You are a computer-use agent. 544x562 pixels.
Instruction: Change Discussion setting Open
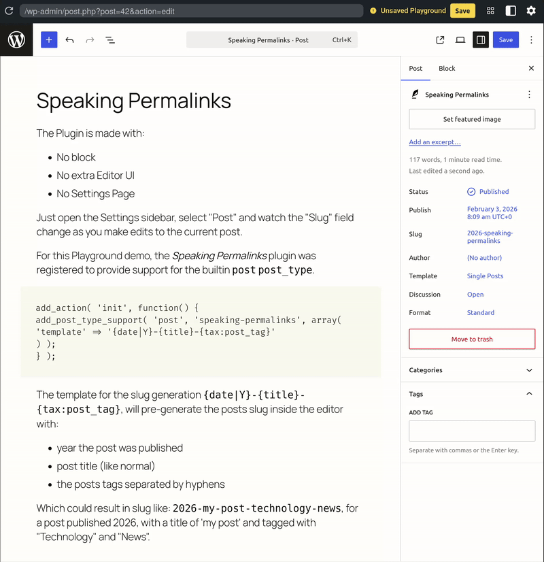click(475, 294)
